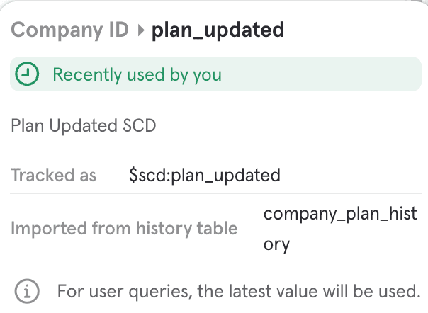This screenshot has height=313, width=428.
Task: Select the plan_updated breadcrumb title
Action: click(x=218, y=30)
